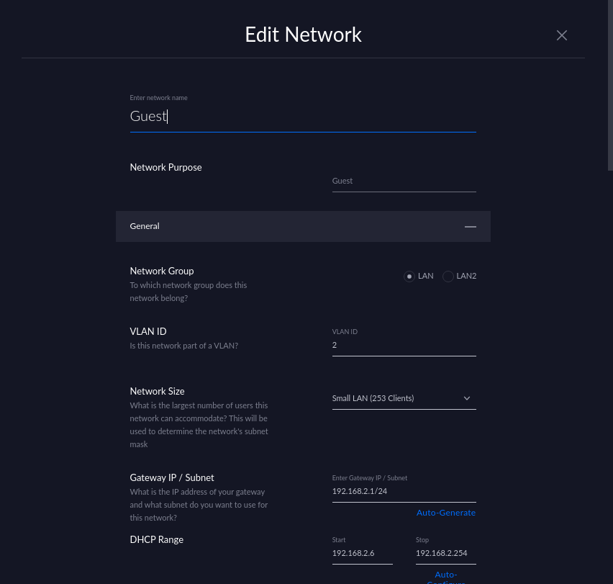
Task: Expand the Small LAN clients dropdown chevron
Action: tap(466, 398)
